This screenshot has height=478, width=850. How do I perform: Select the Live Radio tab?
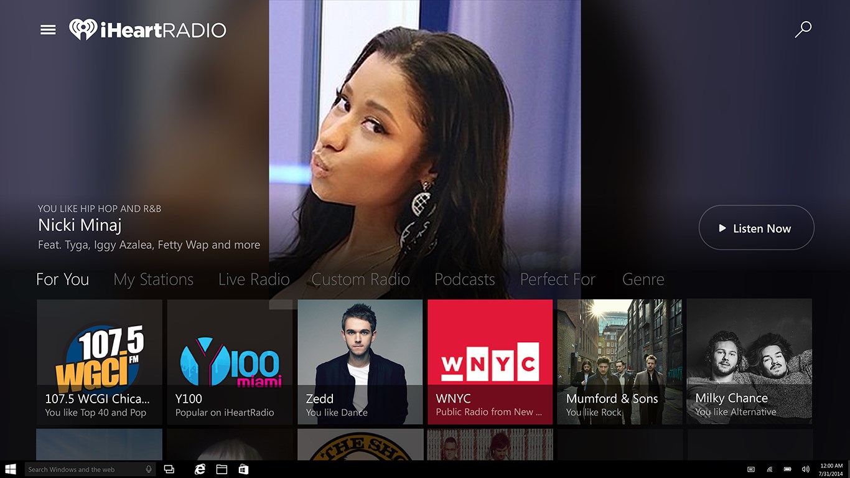pyautogui.click(x=254, y=279)
